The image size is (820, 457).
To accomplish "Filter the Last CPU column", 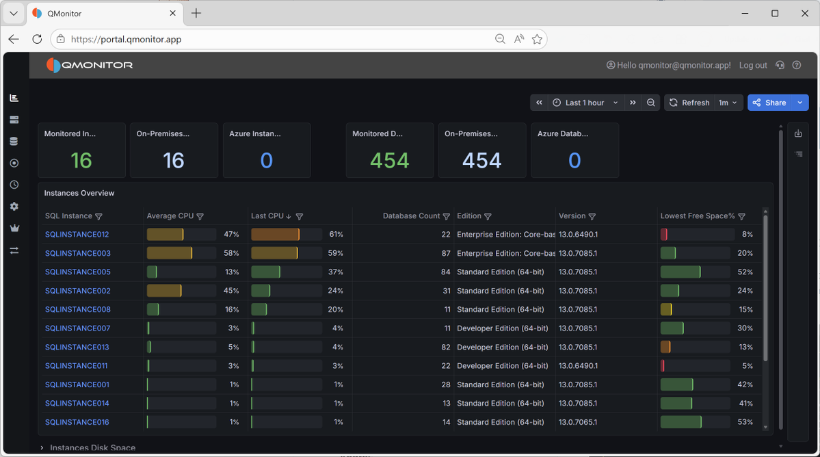I will point(299,216).
